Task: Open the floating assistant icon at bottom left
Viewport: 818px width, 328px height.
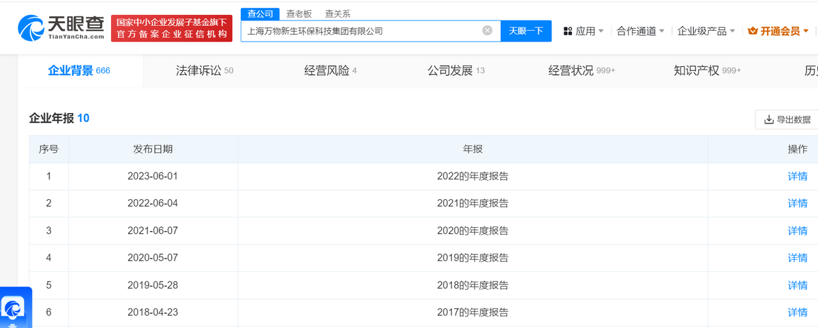Action: pos(13,308)
